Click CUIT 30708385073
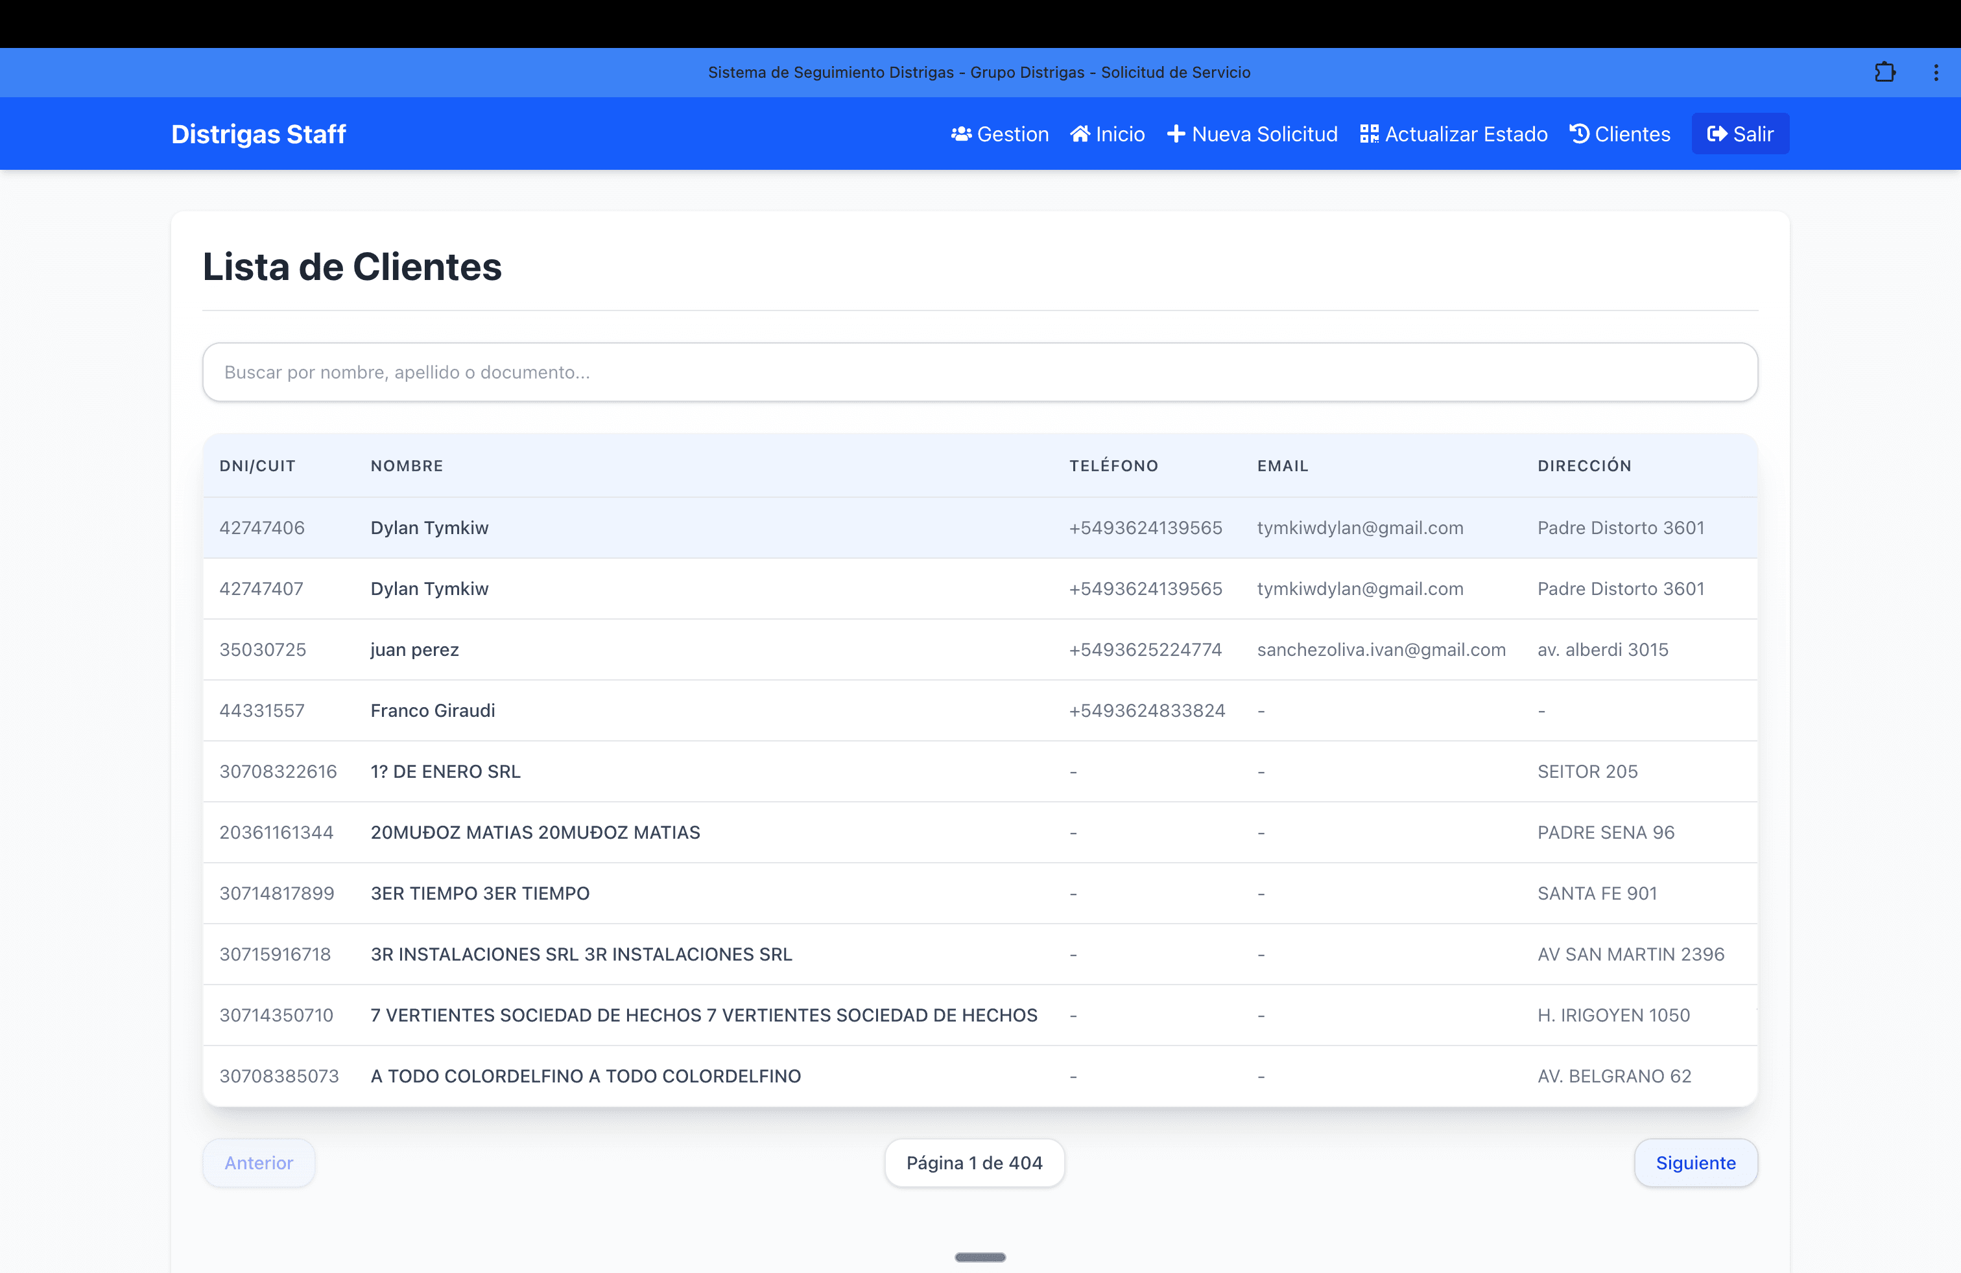This screenshot has width=1961, height=1273. pyautogui.click(x=279, y=1076)
